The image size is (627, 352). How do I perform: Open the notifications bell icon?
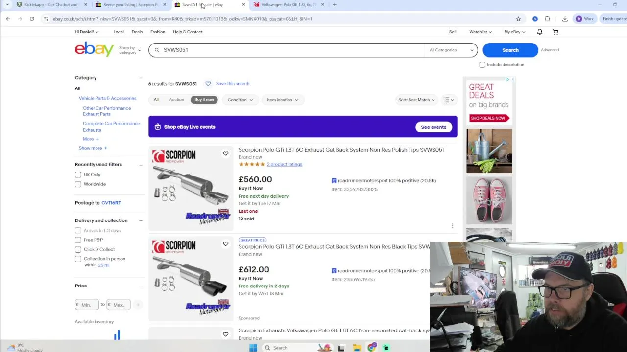[x=539, y=32]
